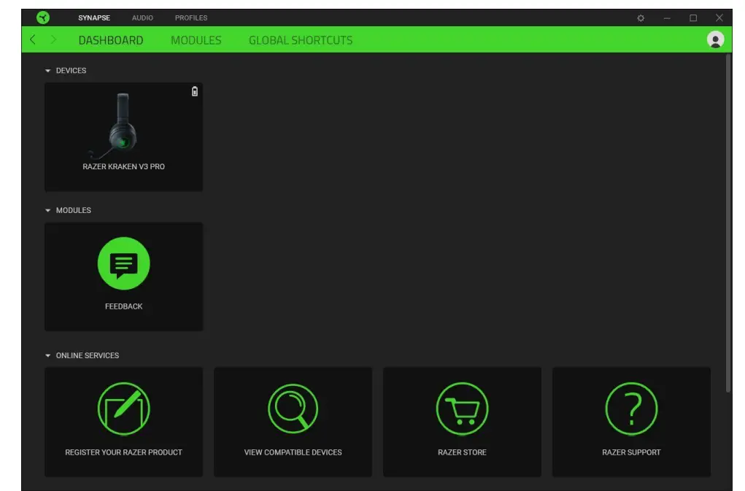Screen dimensions: 745x491
Task: Click the Register Your Razer Product pencil icon
Action: (123, 409)
